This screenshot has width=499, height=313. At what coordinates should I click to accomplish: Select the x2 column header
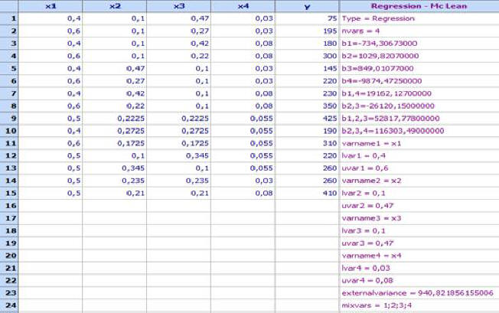point(114,6)
